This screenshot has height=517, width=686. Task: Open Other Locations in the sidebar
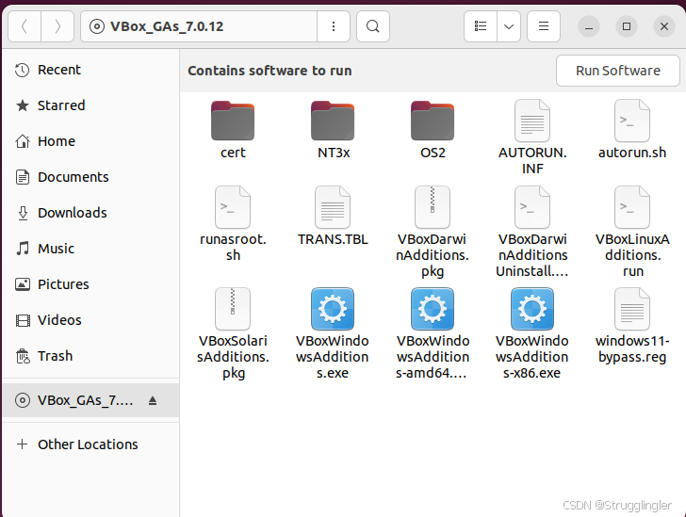point(90,444)
